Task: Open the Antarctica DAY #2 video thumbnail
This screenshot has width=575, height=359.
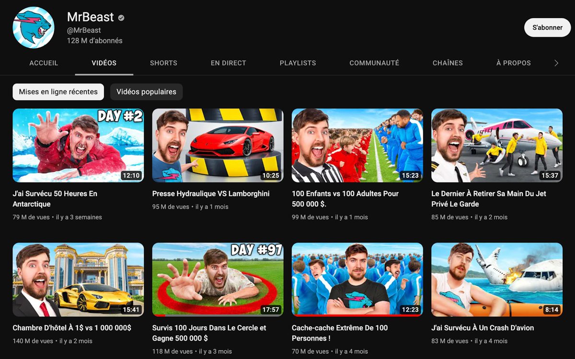Action: click(78, 146)
